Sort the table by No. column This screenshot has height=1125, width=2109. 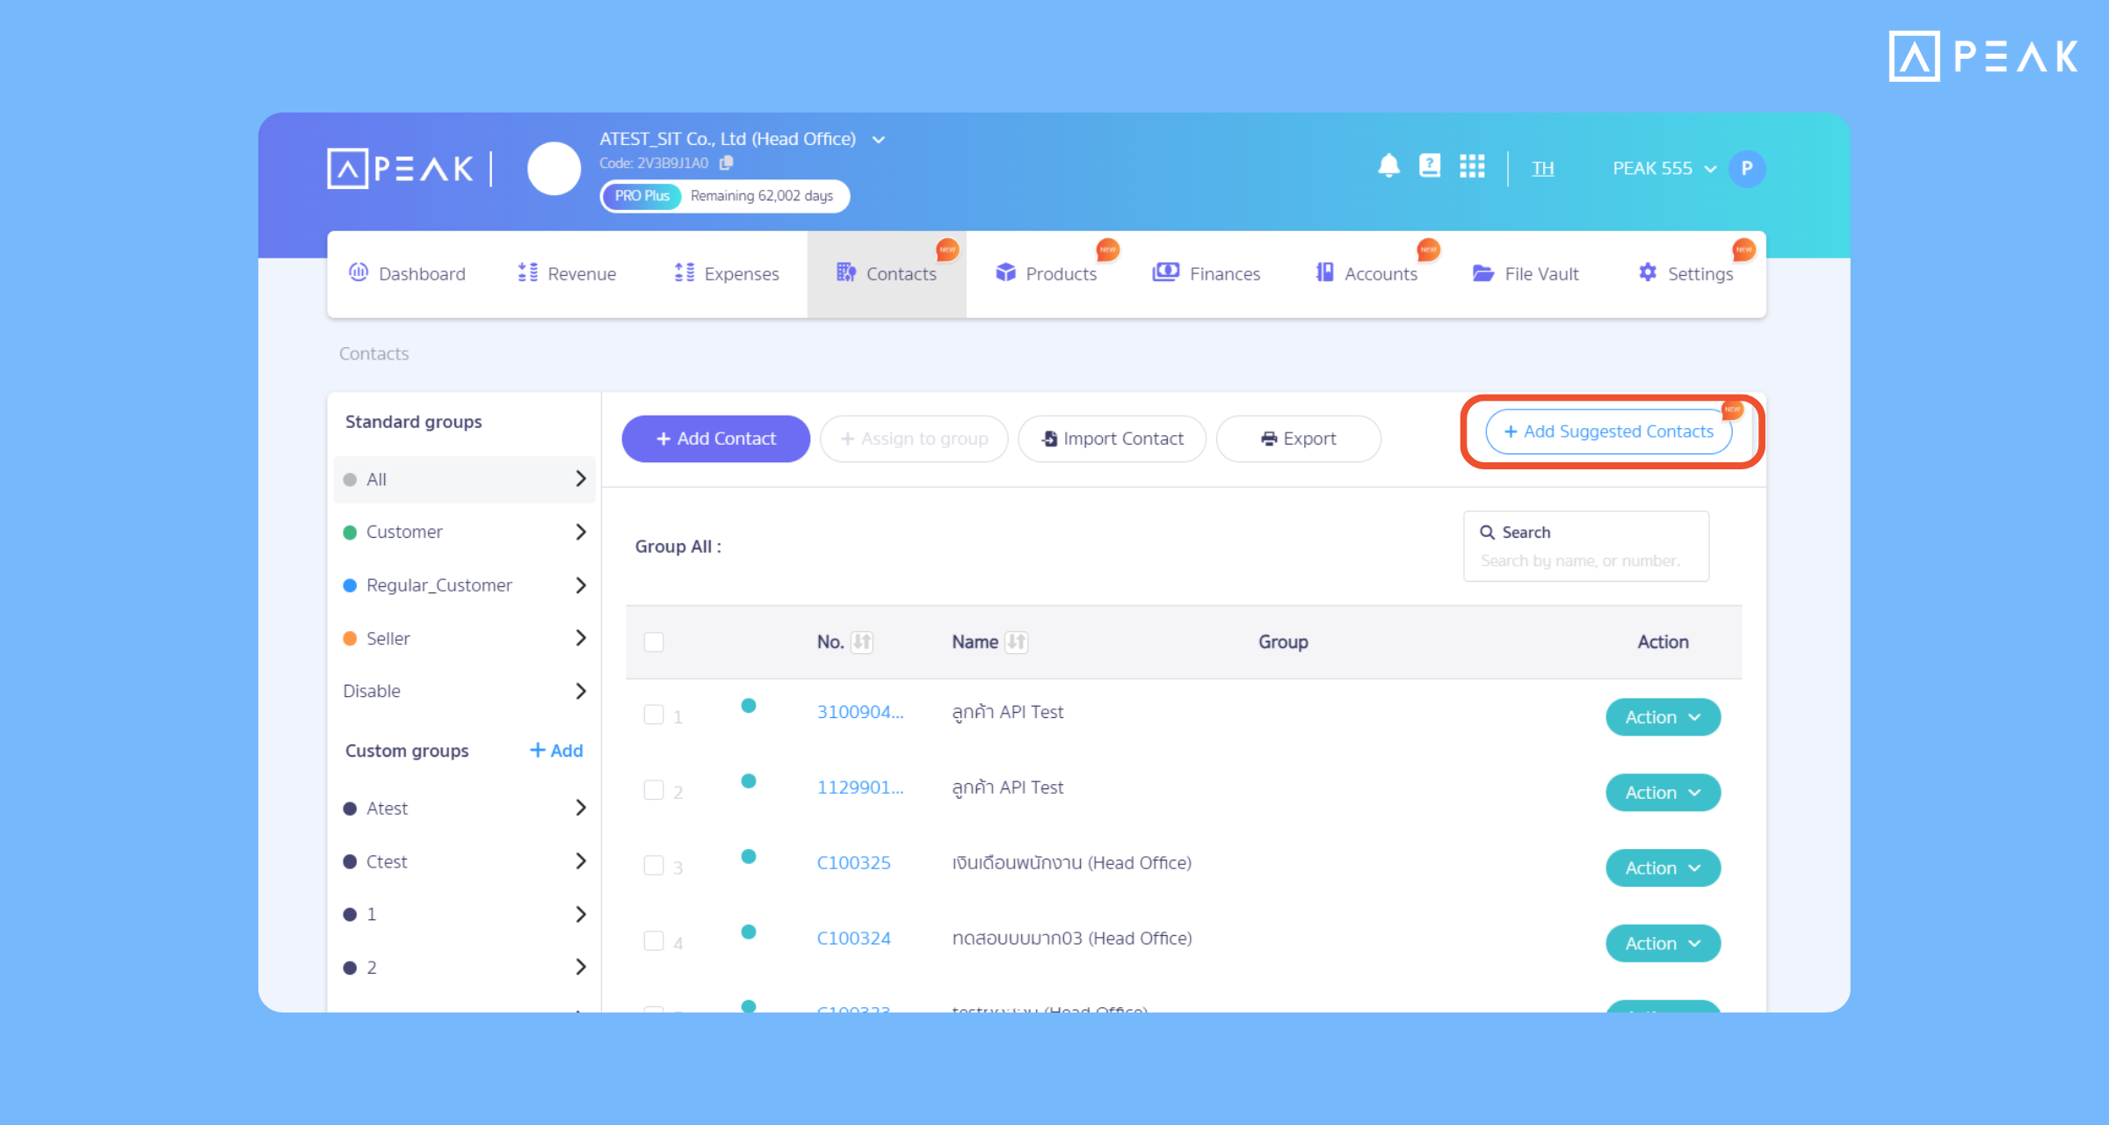862,642
